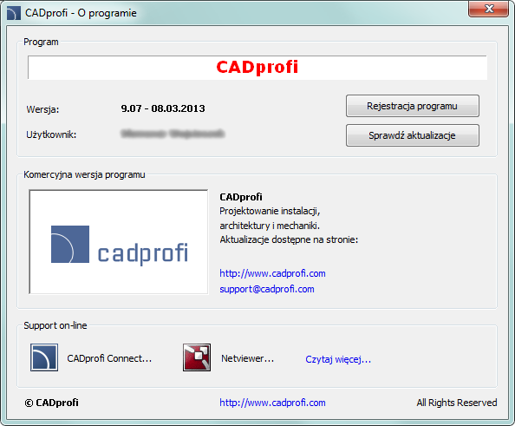This screenshot has width=515, height=426.
Task: Open the Czytaj więcej... link
Action: pyautogui.click(x=338, y=359)
